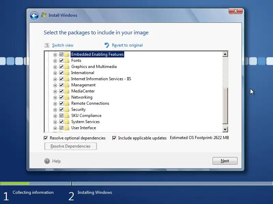Click the Embedded Enabling Features folder icon
Screen dimensions: 273x204
67,54
